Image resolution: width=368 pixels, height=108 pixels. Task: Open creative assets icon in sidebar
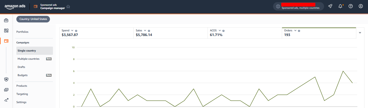coord(6,89)
